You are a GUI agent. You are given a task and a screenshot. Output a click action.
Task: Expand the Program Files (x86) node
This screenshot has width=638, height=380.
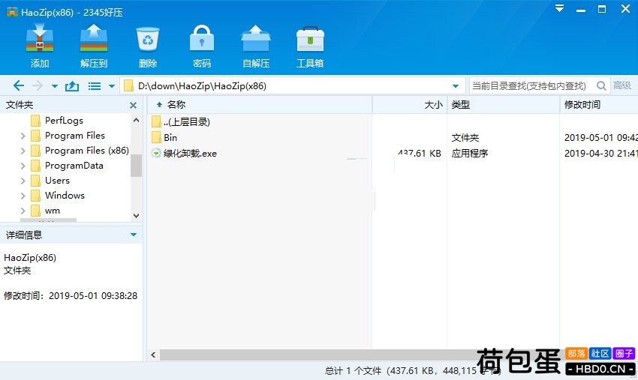pyautogui.click(x=23, y=151)
